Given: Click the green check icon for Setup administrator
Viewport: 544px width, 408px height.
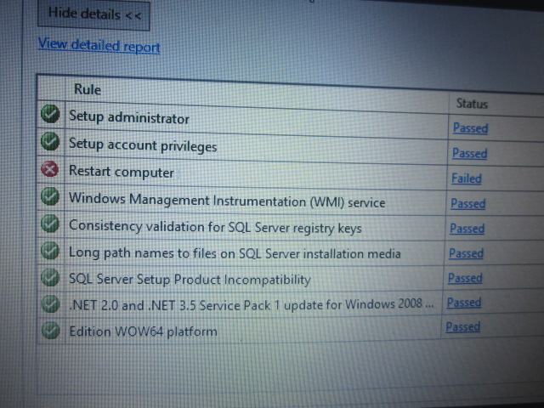Looking at the screenshot, I should coord(50,113).
